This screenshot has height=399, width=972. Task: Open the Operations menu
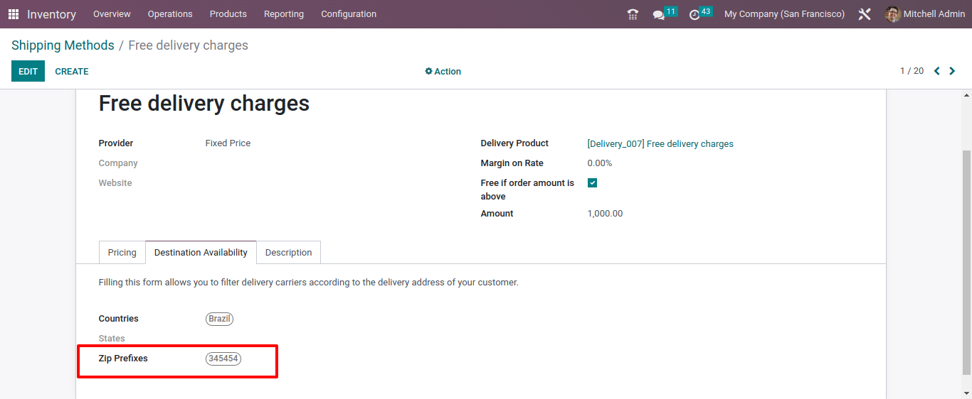tap(170, 14)
